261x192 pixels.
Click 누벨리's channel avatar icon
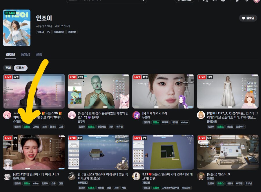[136, 115]
